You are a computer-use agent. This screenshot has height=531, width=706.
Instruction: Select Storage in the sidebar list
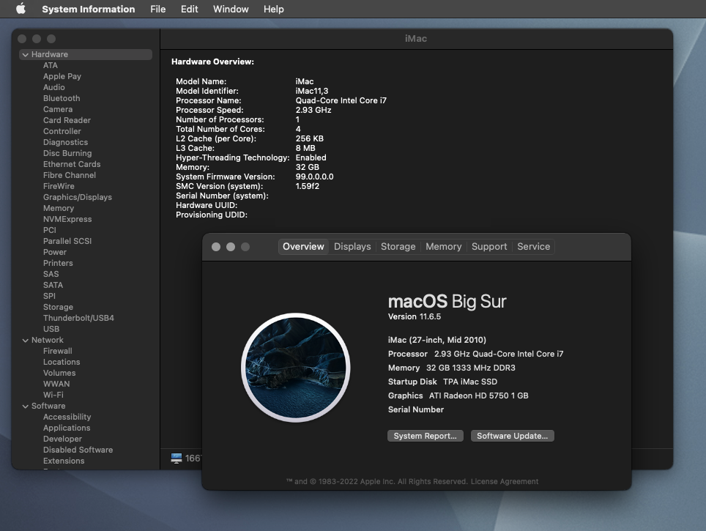pos(58,307)
